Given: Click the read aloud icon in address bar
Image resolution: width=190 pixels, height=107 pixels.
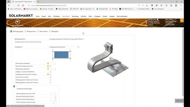Looking at the screenshot, I should [139, 5].
